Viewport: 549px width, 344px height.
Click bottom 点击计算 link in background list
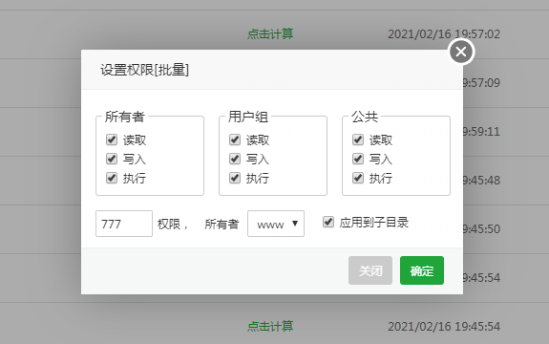point(270,326)
